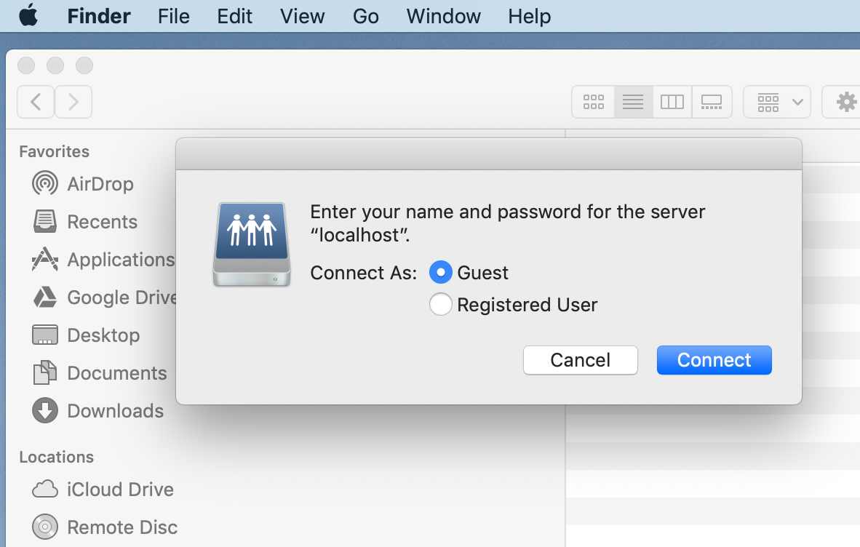Select iCloud Drive under Locations
The width and height of the screenshot is (860, 547).
(x=120, y=490)
